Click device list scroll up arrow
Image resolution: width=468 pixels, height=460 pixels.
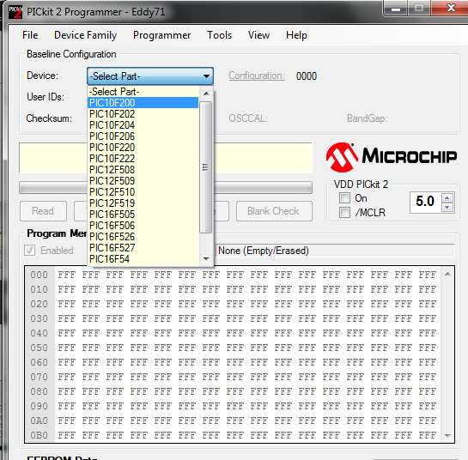coord(205,94)
